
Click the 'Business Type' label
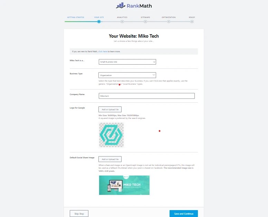76,74
